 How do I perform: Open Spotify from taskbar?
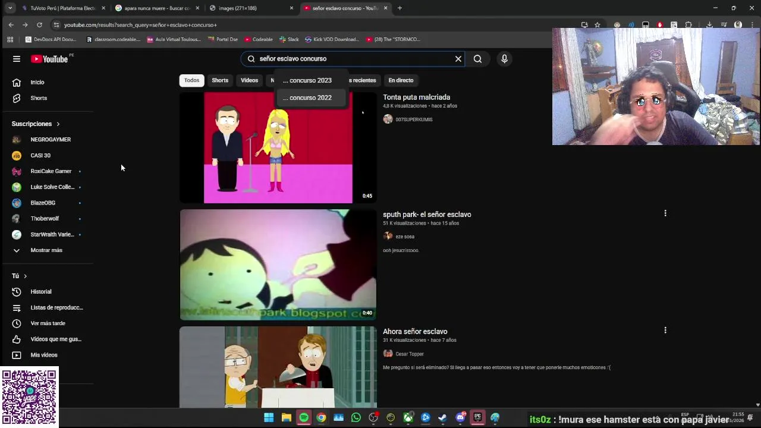pos(304,418)
